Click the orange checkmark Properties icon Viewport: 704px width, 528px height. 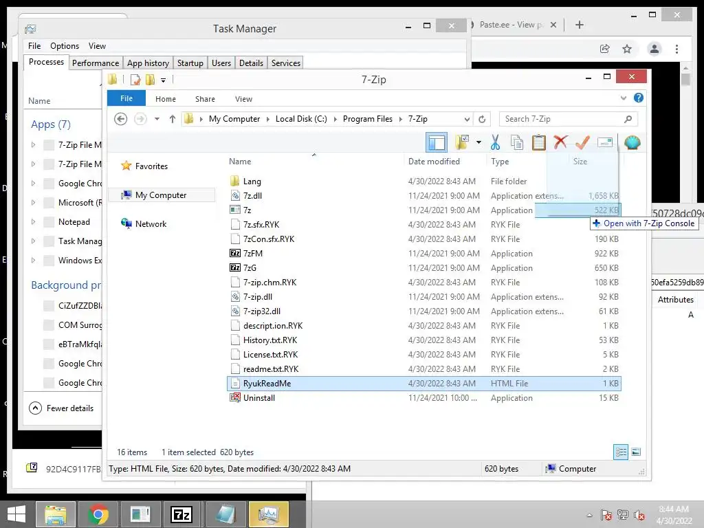pos(582,142)
